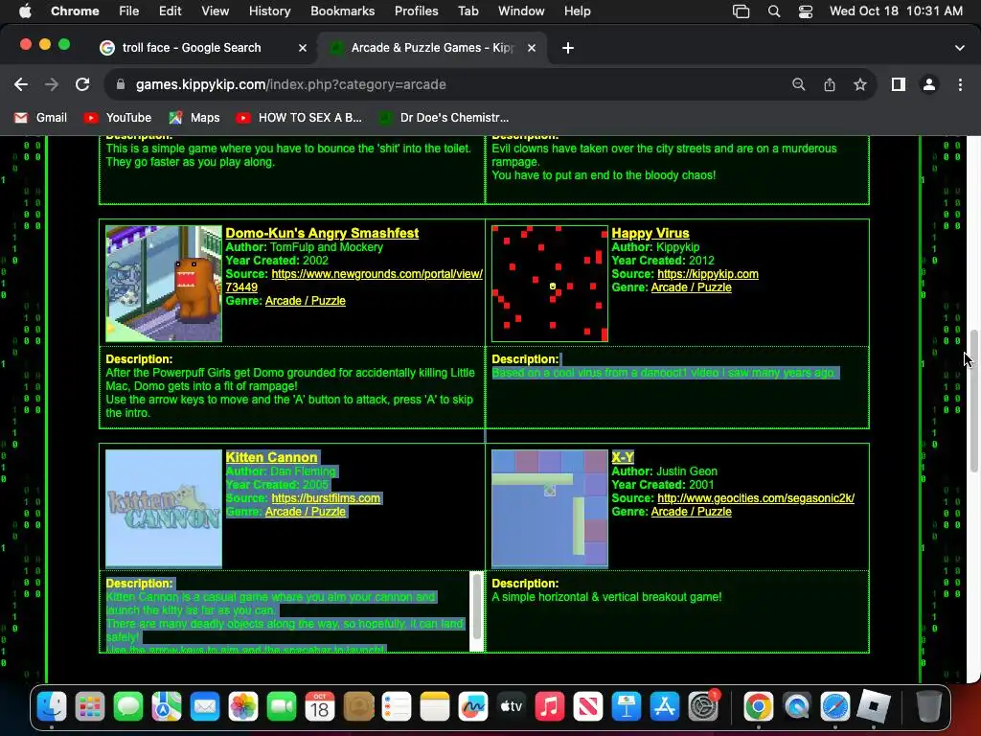
Task: Open Control Center in menu bar
Action: click(x=805, y=11)
